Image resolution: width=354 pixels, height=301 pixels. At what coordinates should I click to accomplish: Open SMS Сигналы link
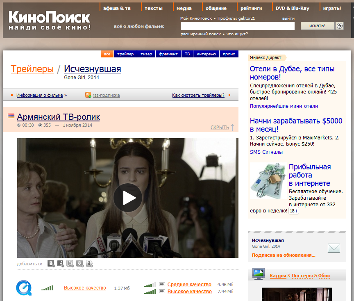click(266, 152)
